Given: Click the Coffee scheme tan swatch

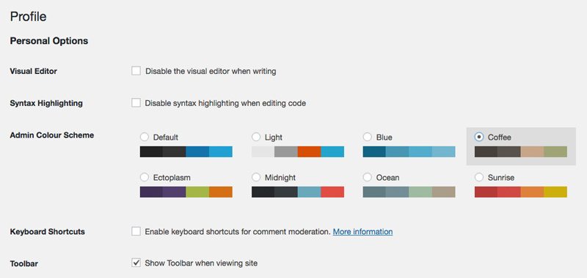Looking at the screenshot, I should point(533,151).
